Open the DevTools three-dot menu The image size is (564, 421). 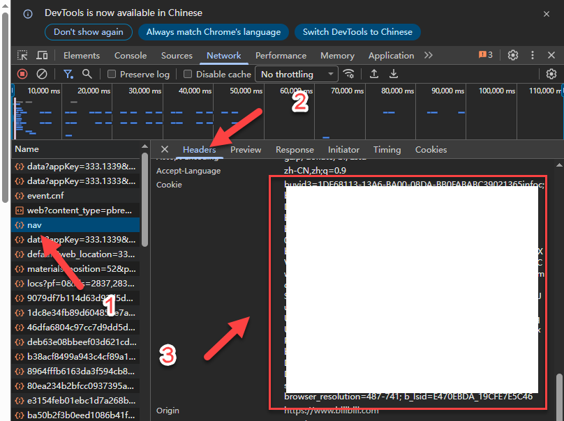click(533, 56)
